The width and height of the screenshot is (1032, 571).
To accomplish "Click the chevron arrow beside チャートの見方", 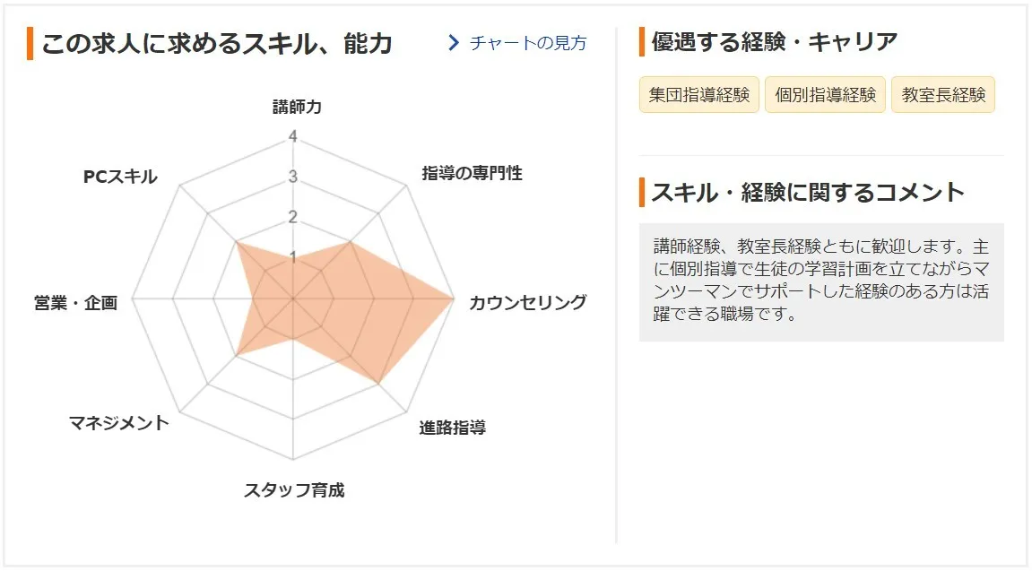I will click(454, 43).
